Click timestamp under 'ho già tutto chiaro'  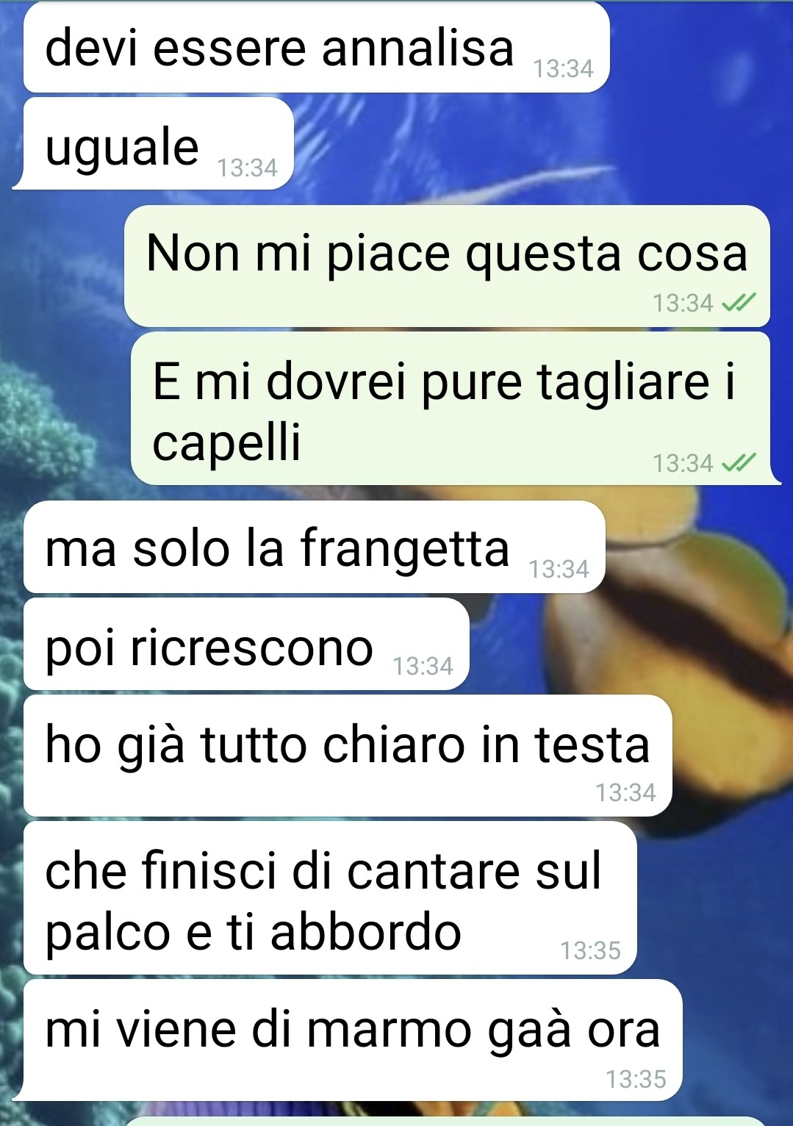coord(626,793)
